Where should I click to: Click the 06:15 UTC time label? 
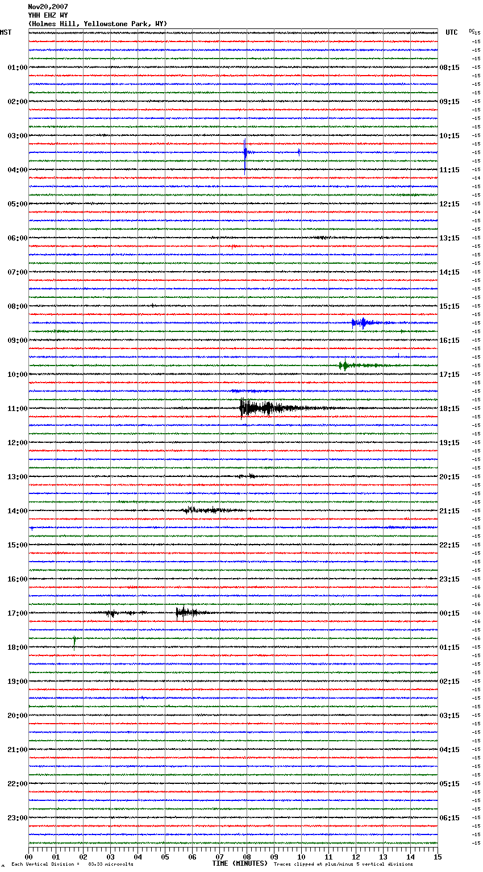[449, 818]
